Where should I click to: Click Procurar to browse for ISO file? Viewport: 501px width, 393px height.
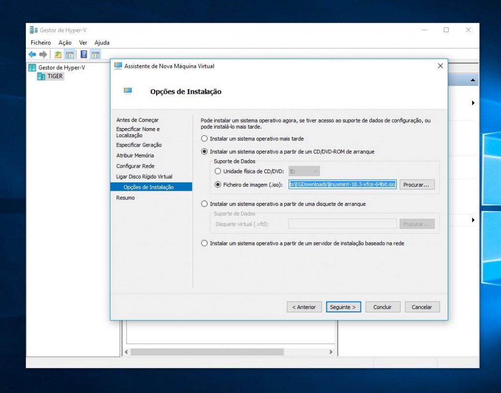(x=417, y=184)
